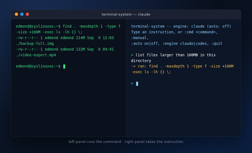
Task: Click the caption 'left panel runs the command'
Action: pos(95,142)
